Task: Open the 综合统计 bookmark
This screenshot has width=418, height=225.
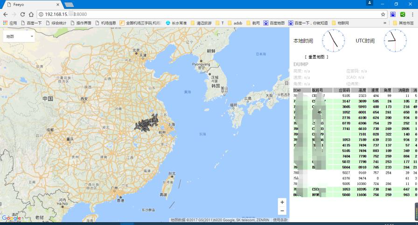Action: pyautogui.click(x=56, y=23)
